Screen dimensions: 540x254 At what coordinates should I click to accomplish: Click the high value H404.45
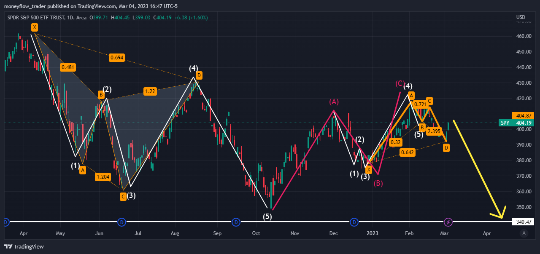121,18
